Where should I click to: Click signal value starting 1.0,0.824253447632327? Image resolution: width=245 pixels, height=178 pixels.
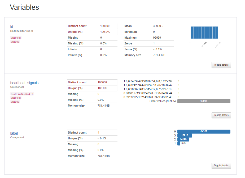click(149, 85)
